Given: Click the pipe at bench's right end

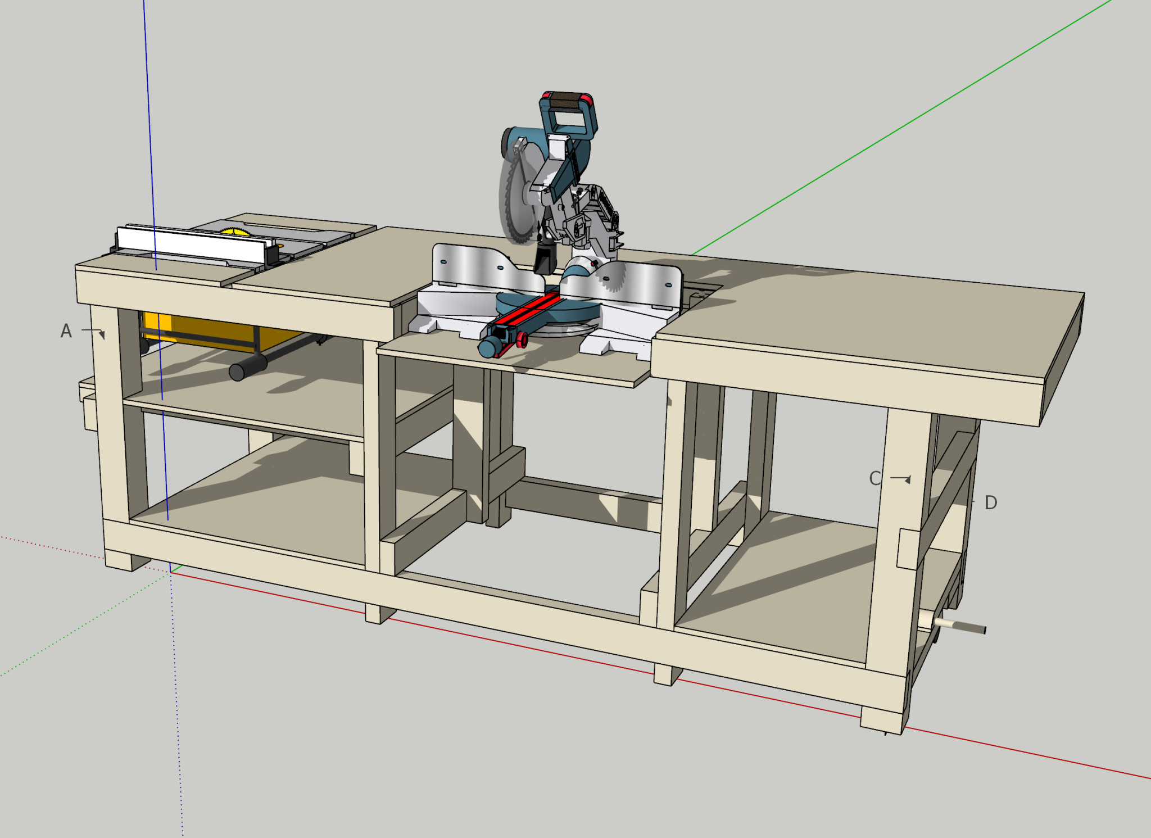Looking at the screenshot, I should pos(960,626).
